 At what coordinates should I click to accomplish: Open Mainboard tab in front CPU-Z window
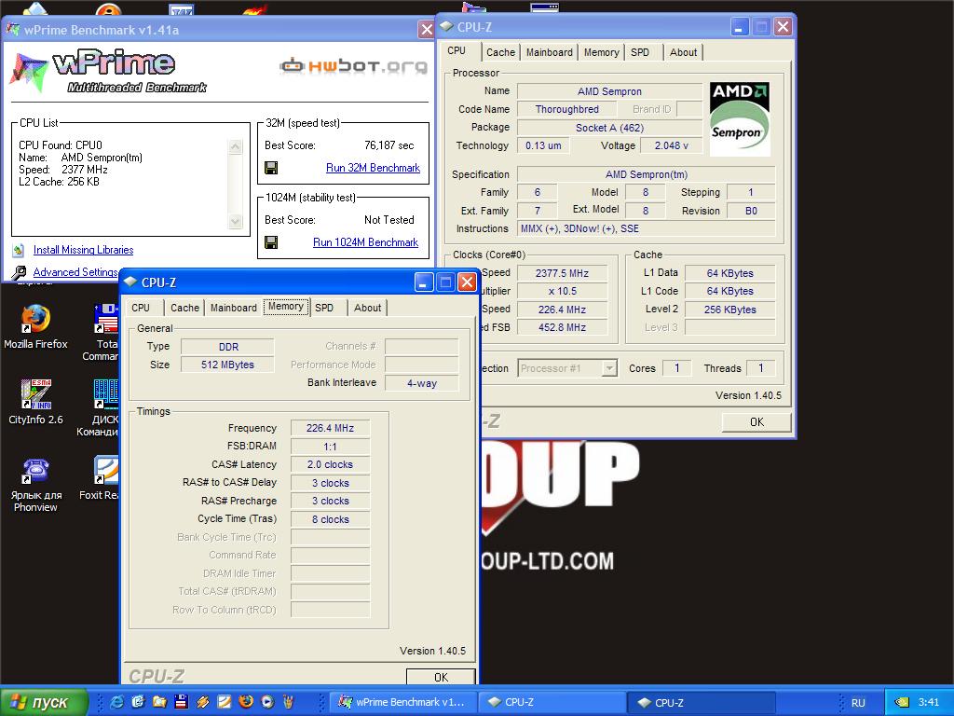(x=234, y=308)
